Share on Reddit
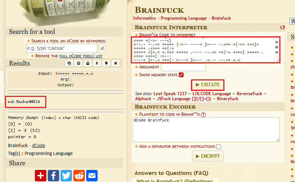 click(x=79, y=176)
